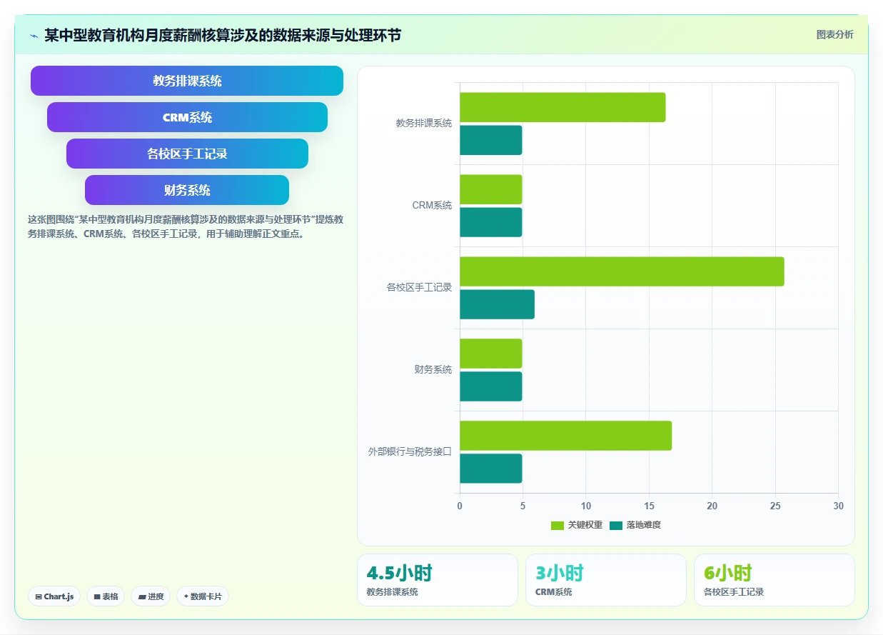Click the 3小时 CRM系统 data card
883x635 pixels.
(606, 580)
